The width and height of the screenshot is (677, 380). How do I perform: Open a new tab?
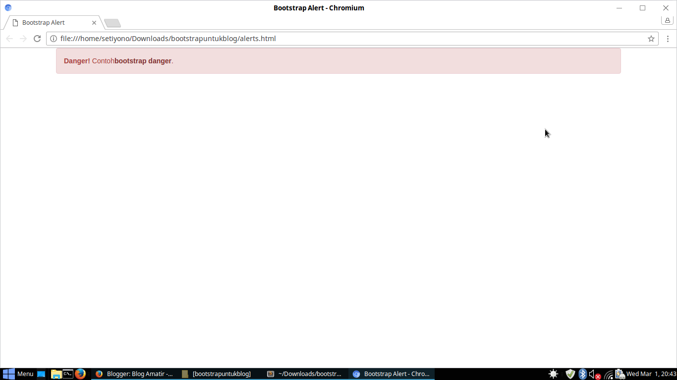tap(113, 23)
